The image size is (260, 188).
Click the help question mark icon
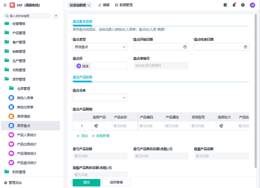243,5
